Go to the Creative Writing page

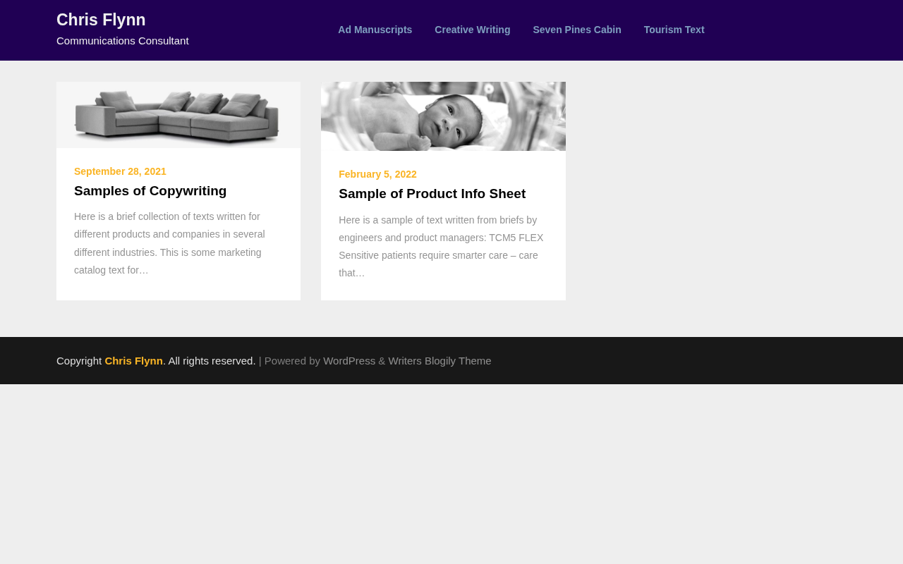coord(472,30)
